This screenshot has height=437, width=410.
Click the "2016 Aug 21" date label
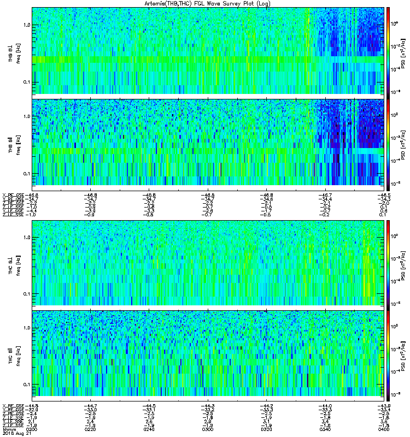pos(17,434)
